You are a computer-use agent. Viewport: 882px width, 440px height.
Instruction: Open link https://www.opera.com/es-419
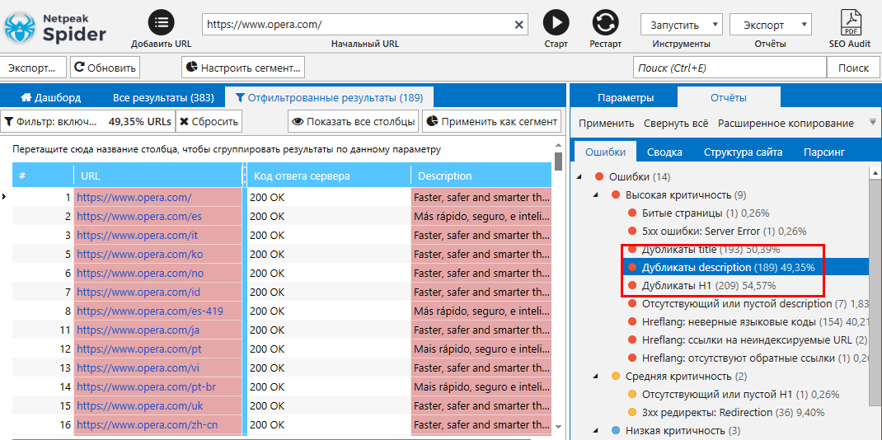pyautogui.click(x=150, y=311)
